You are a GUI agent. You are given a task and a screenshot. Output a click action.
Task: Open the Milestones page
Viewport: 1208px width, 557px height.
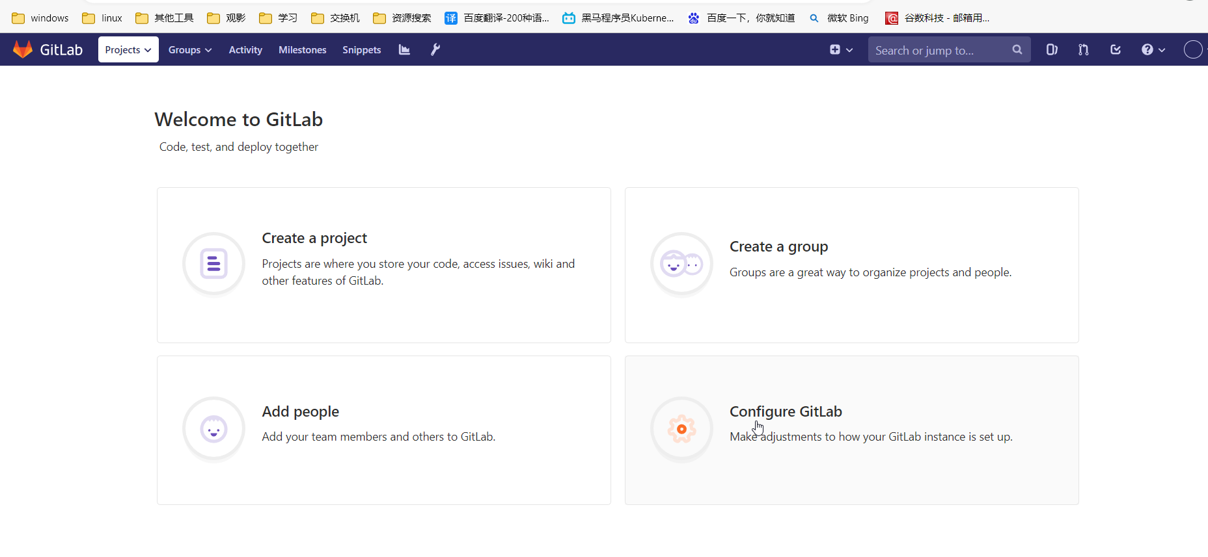pos(303,49)
